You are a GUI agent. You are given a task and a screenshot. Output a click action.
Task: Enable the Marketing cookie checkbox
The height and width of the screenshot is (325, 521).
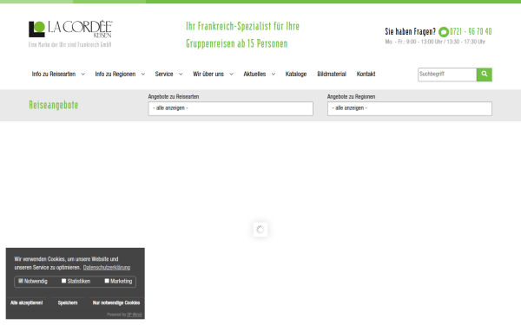[107, 281]
